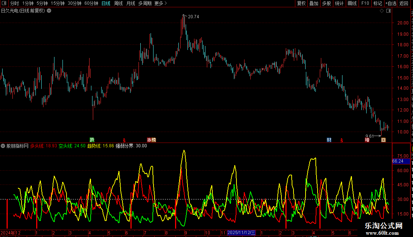Screen dimensions: 413x237
Task: Click the 增 event marker
Action: 367,140
